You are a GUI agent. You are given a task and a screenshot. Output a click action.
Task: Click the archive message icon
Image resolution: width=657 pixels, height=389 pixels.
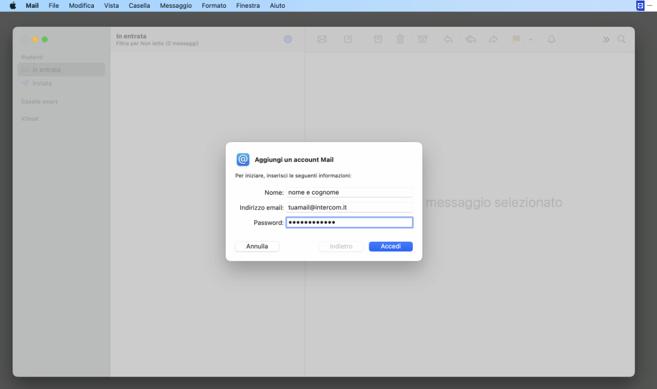pos(378,39)
